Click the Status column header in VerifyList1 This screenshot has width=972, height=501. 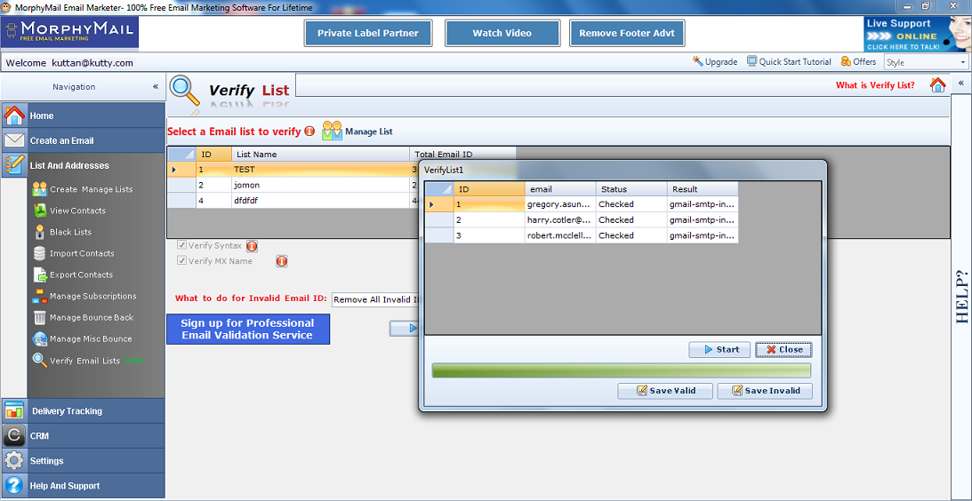(631, 189)
